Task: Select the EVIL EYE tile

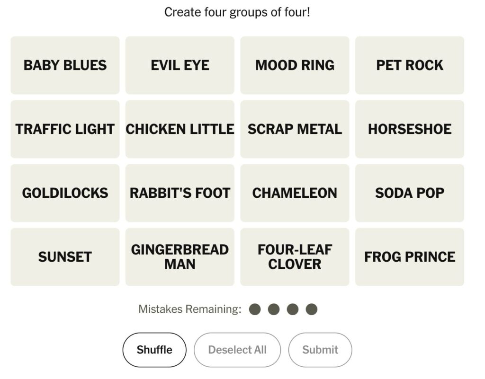Action: (180, 65)
